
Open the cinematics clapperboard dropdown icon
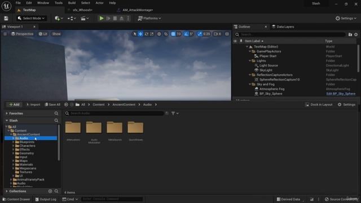85,19
